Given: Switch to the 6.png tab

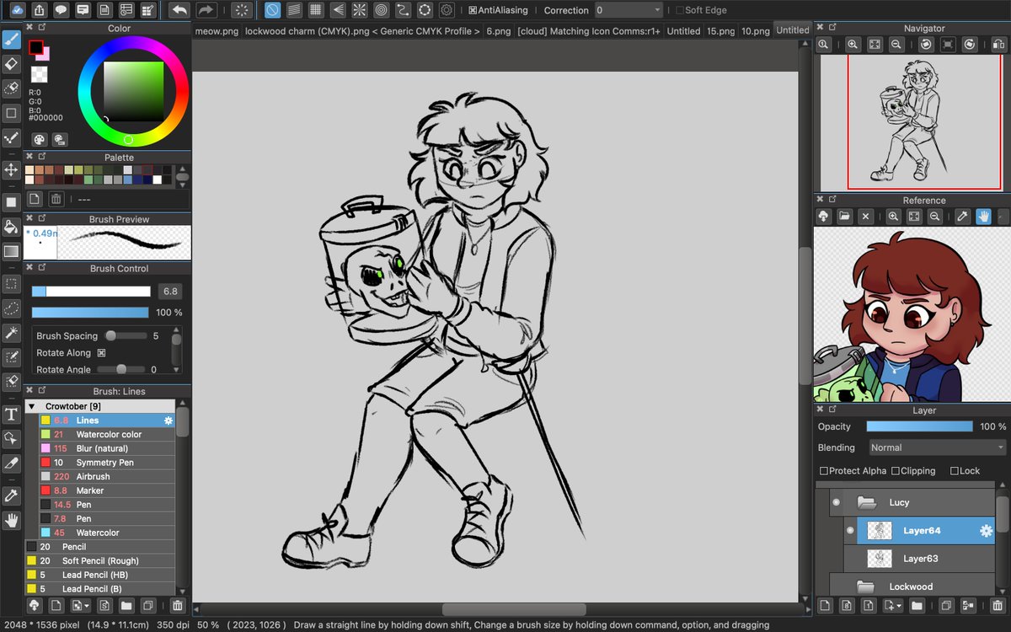Looking at the screenshot, I should [499, 30].
